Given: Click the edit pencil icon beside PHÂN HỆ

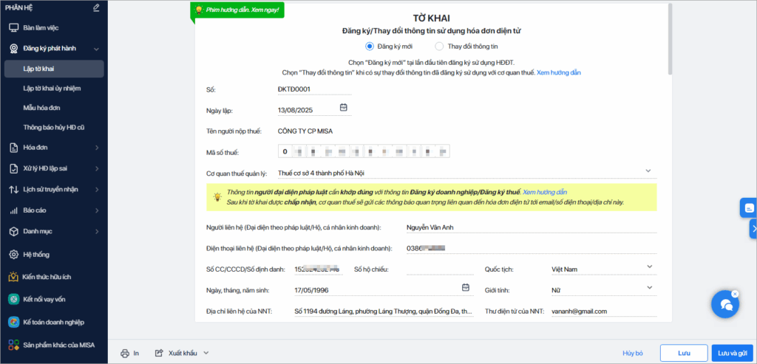Looking at the screenshot, I should coord(96,7).
